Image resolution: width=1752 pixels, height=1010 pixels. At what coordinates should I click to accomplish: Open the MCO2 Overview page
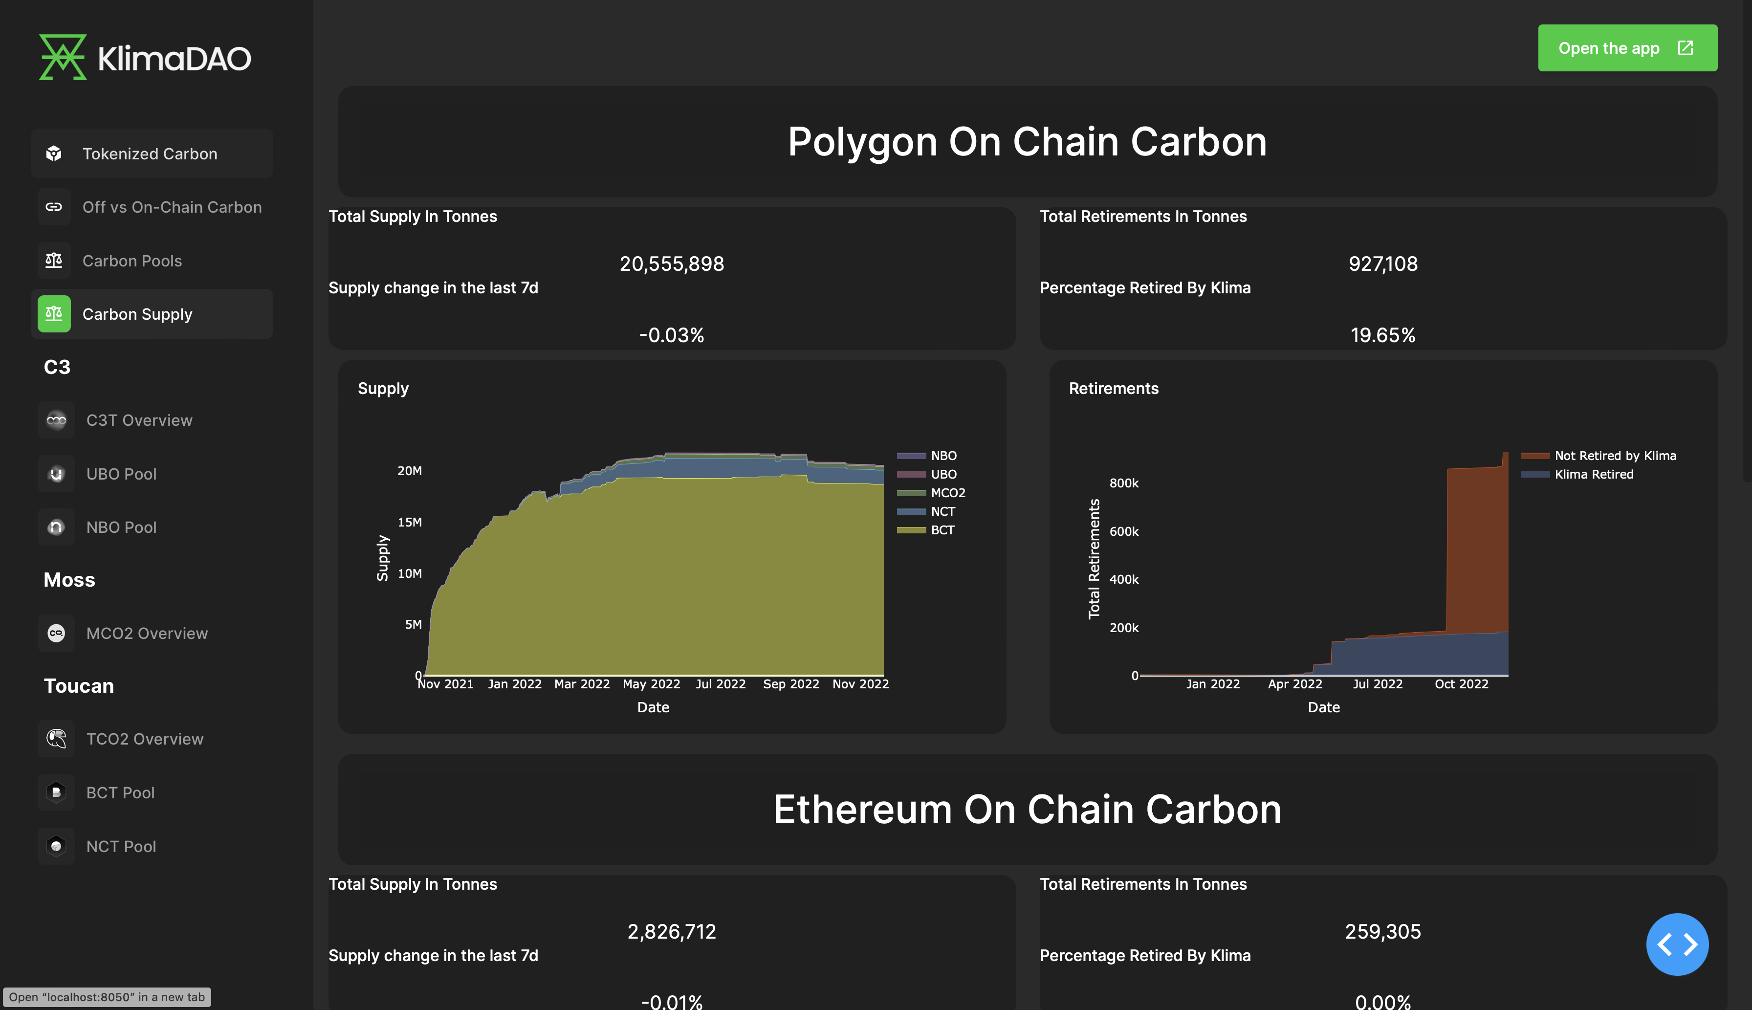(147, 633)
